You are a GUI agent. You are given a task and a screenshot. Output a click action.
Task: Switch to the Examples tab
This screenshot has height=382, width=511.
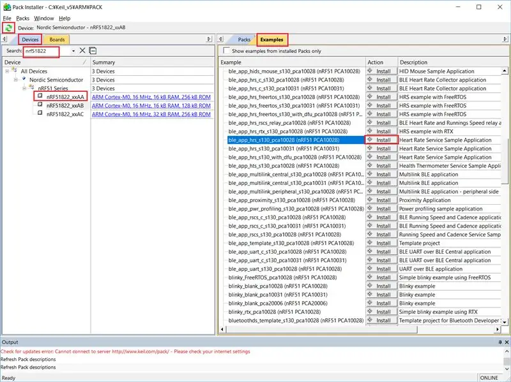coord(272,40)
